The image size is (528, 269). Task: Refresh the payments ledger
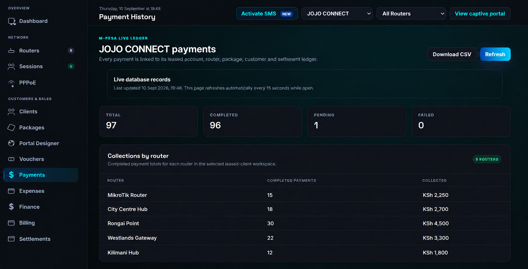495,54
